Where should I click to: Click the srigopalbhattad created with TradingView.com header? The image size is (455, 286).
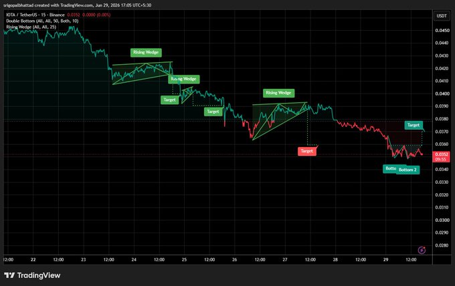click(77, 5)
